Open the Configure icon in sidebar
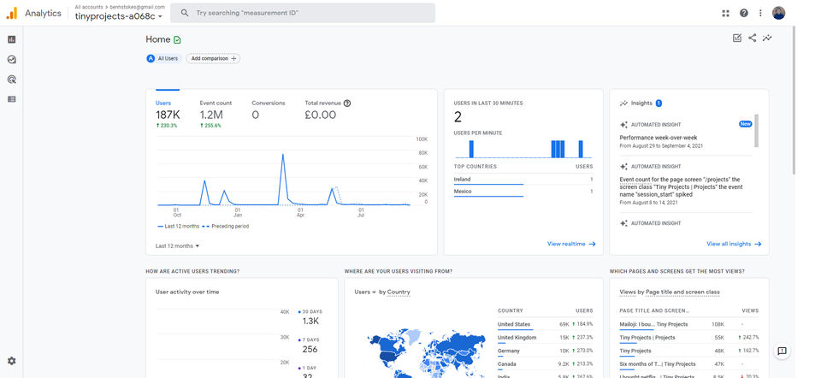 click(x=12, y=99)
